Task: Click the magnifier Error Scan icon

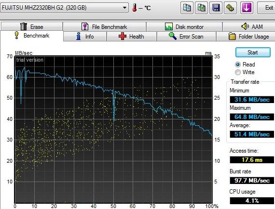Action: click(x=173, y=36)
